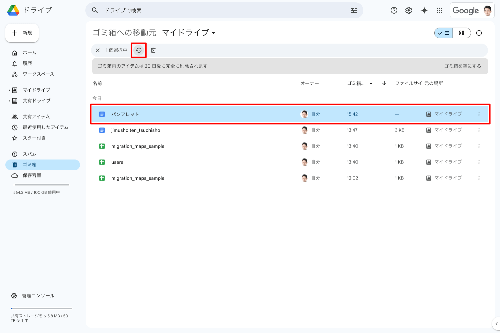The image size is (500, 333).
Task: Expand the side panel chevron
Action: pos(496,324)
